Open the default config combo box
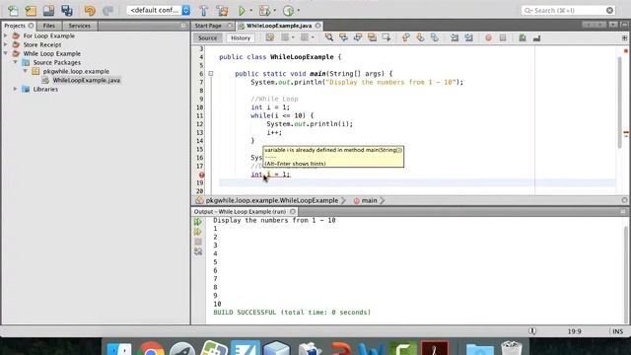631x355 pixels. pyautogui.click(x=158, y=10)
